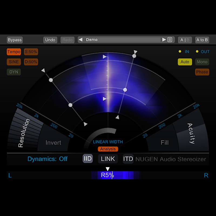The image size is (216, 216).
Task: Enable the Analysis display
Action: pyautogui.click(x=108, y=149)
